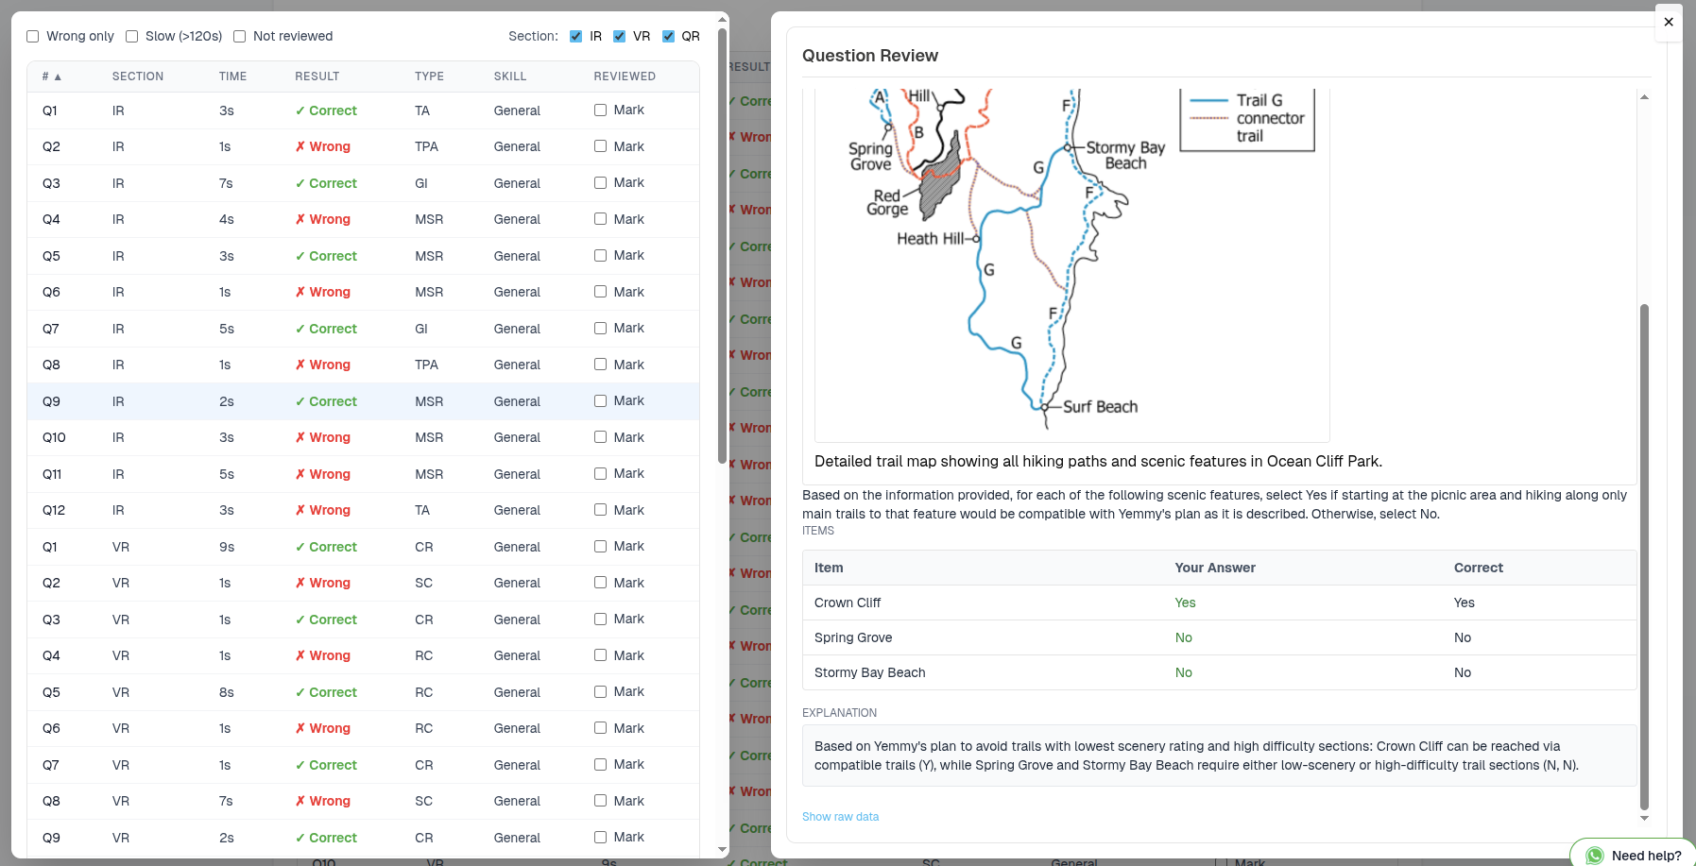This screenshot has height=866, width=1696.
Task: Click the ocean cliff trail map image
Action: (x=1071, y=264)
